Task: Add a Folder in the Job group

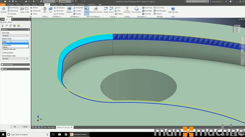Action: click(x=27, y=10)
